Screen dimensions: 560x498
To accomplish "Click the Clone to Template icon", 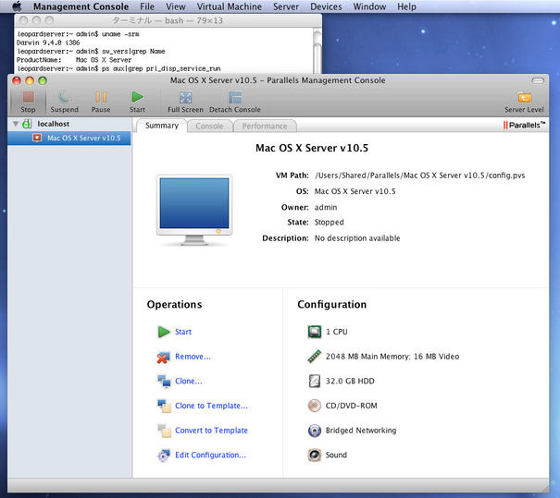I will coord(164,406).
